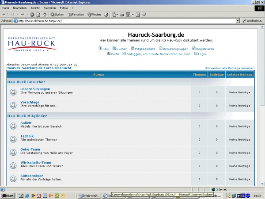Open the Deko-Team forum
The image size is (265, 199).
[30, 149]
